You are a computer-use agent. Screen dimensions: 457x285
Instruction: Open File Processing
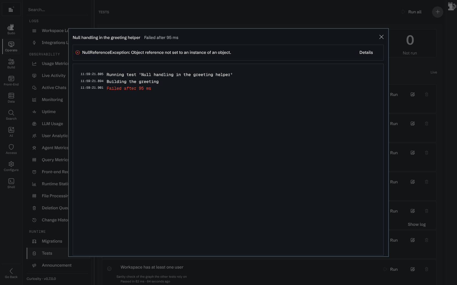point(50,196)
